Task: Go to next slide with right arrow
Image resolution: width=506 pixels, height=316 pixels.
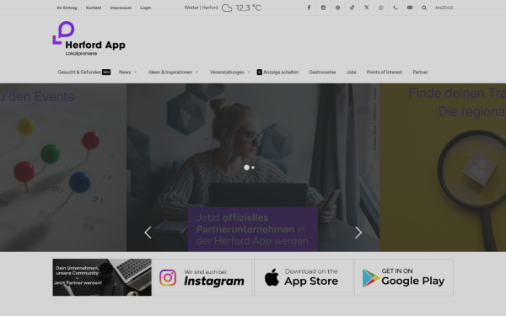Action: [x=358, y=233]
